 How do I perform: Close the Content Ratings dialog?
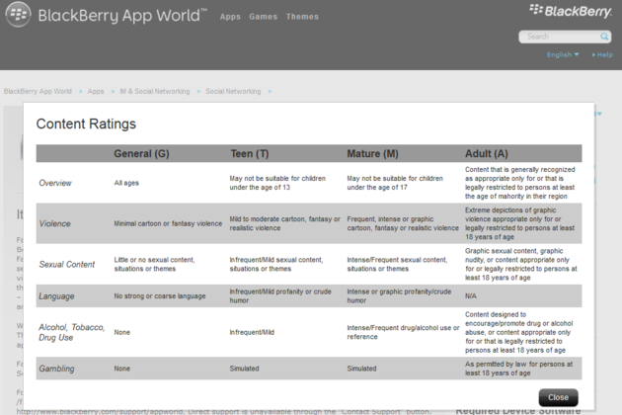558,397
